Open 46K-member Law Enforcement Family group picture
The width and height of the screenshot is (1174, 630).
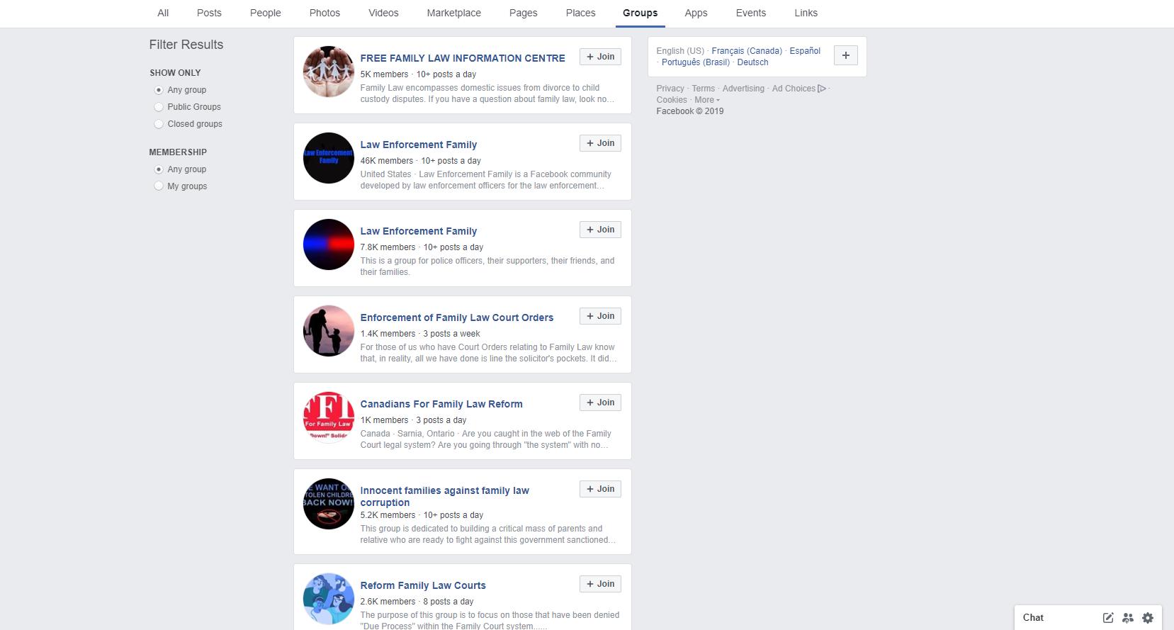[x=329, y=158]
